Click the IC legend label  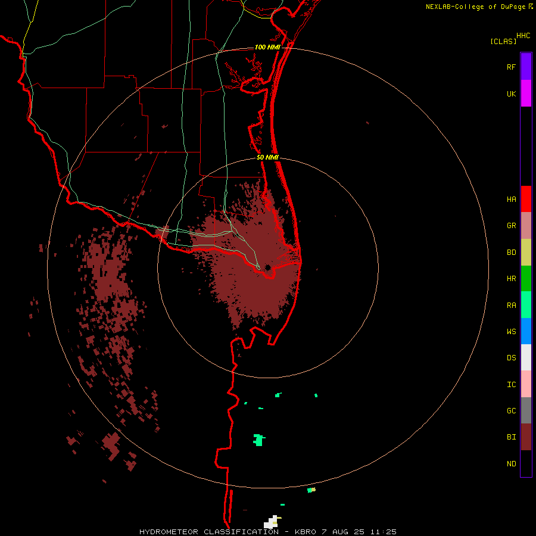[x=511, y=385]
